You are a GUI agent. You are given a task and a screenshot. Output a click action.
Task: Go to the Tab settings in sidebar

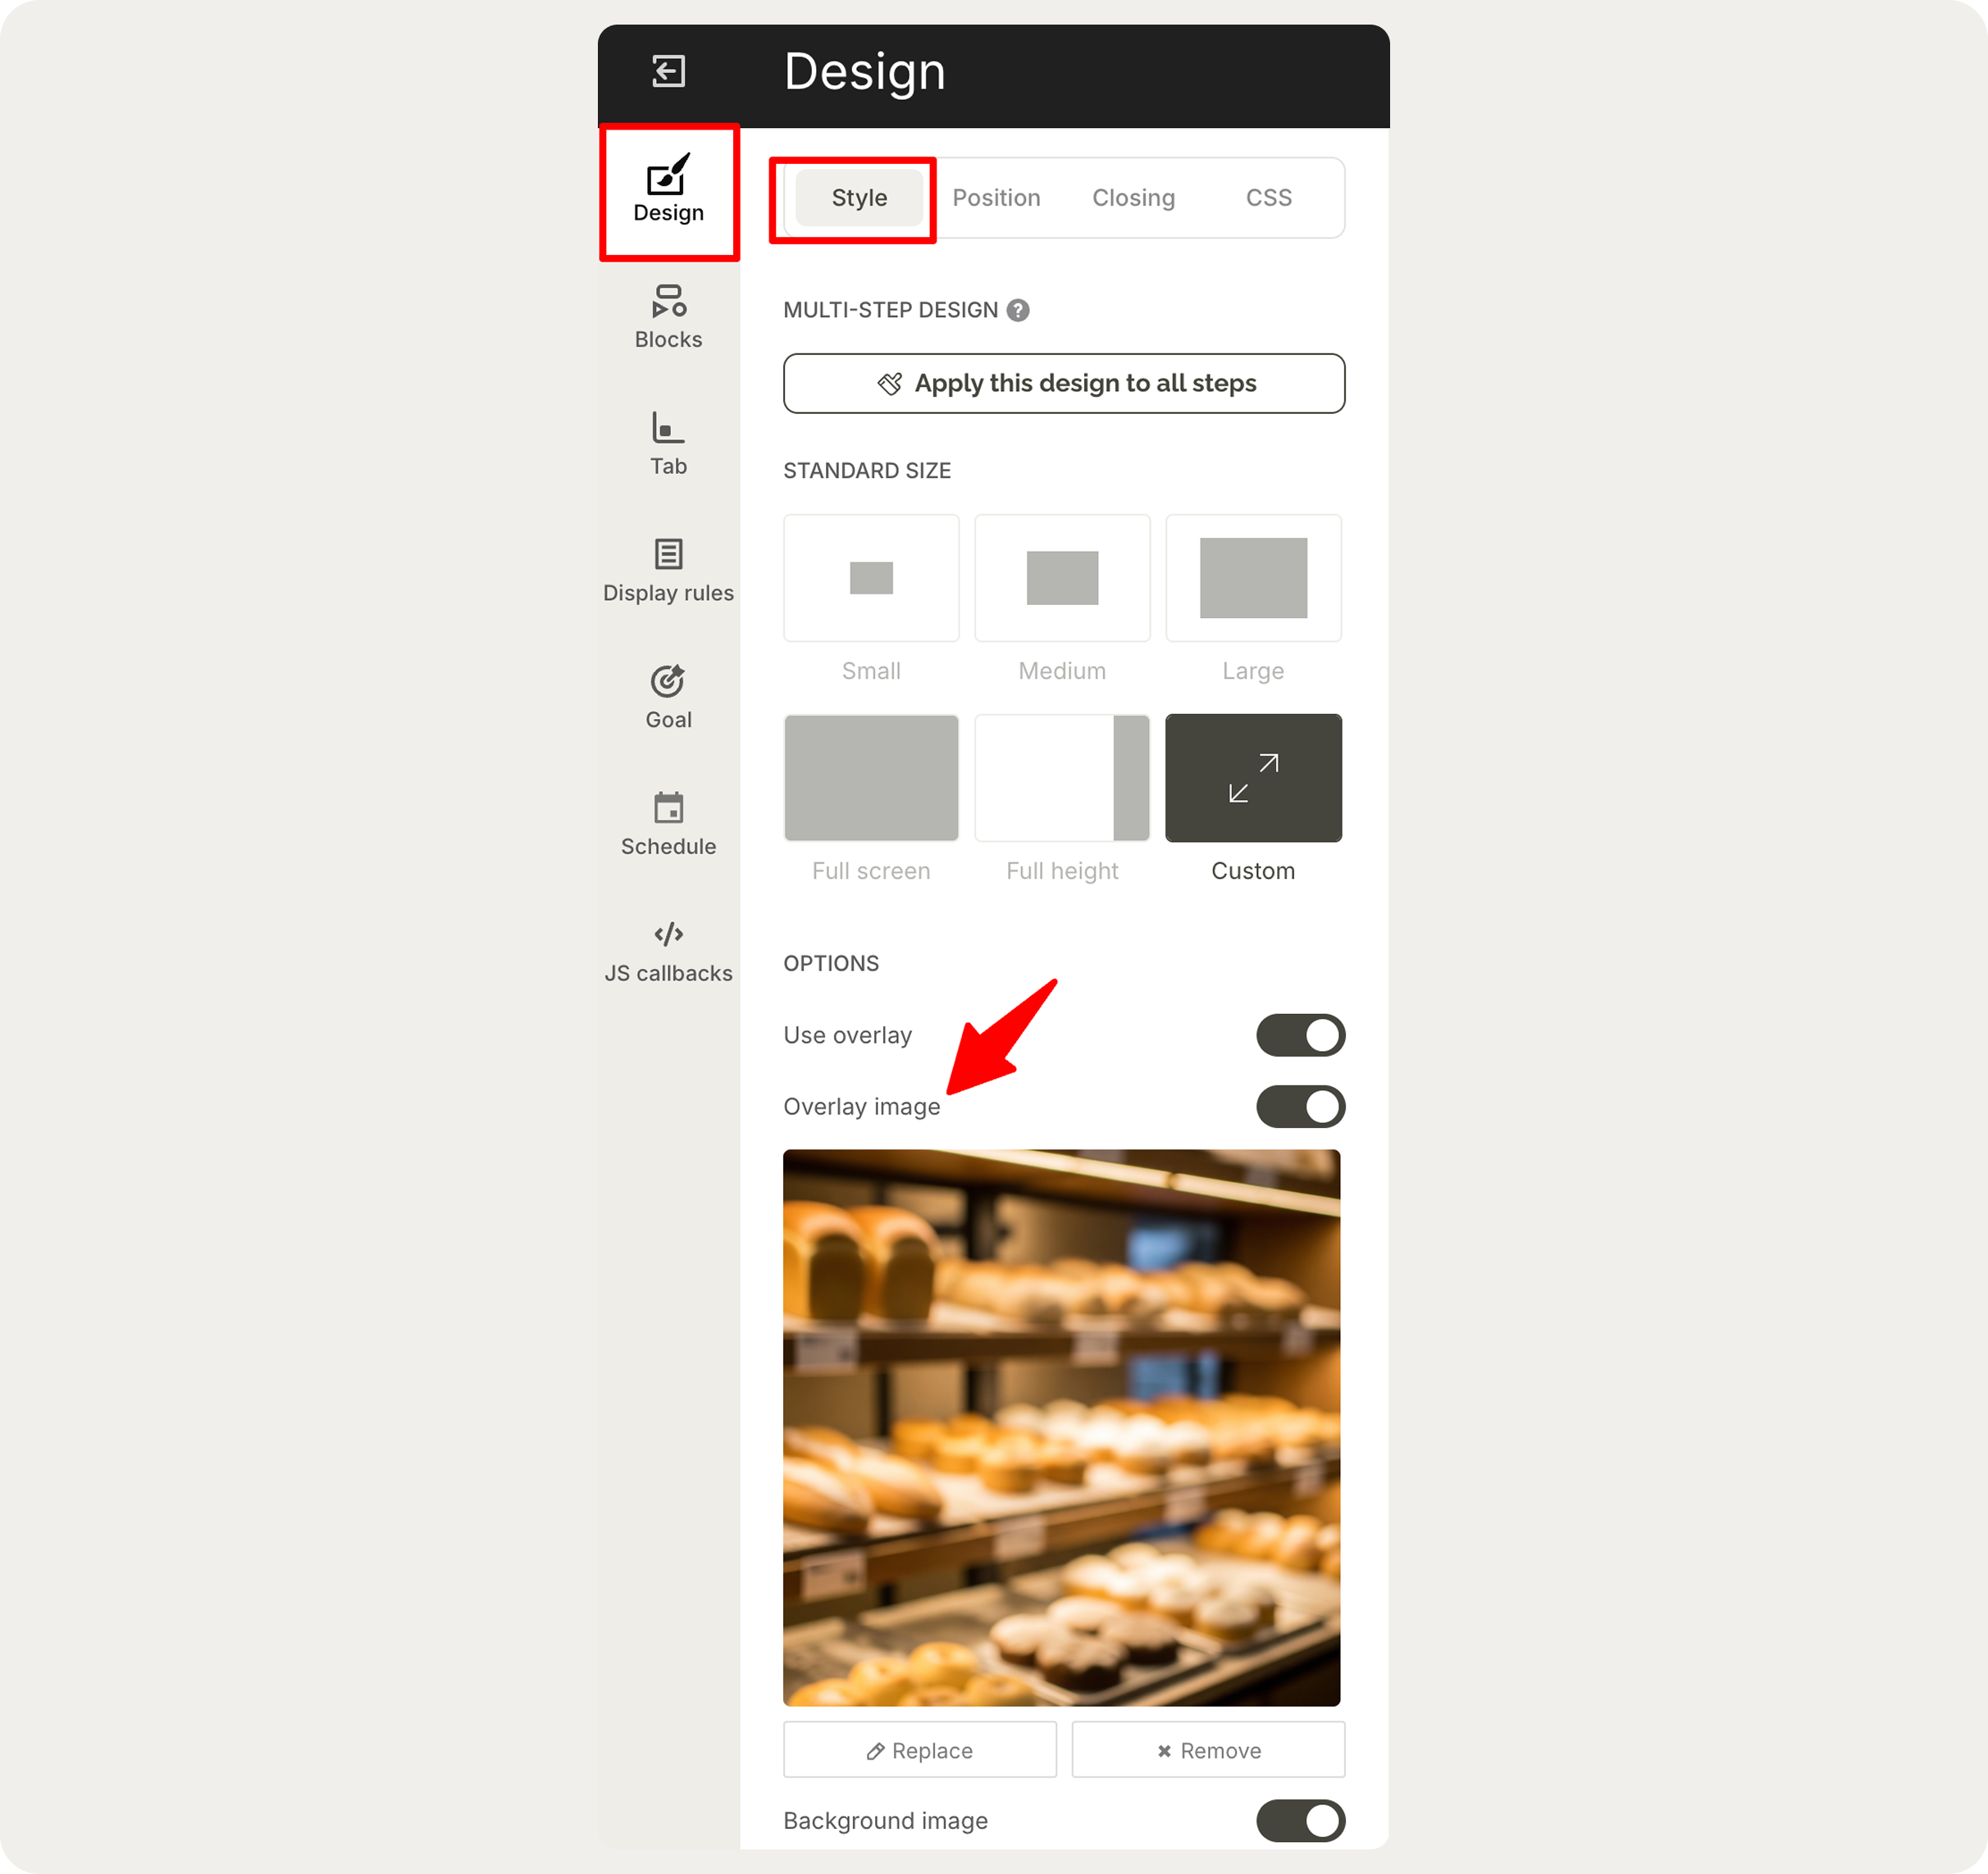coord(668,443)
